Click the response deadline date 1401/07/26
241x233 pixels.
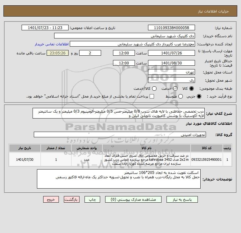(x=172, y=53)
